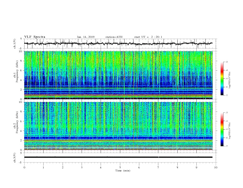Click time axis tick label '1'
Image resolution: width=243 pixels, height=188 pixels.
tap(43, 167)
